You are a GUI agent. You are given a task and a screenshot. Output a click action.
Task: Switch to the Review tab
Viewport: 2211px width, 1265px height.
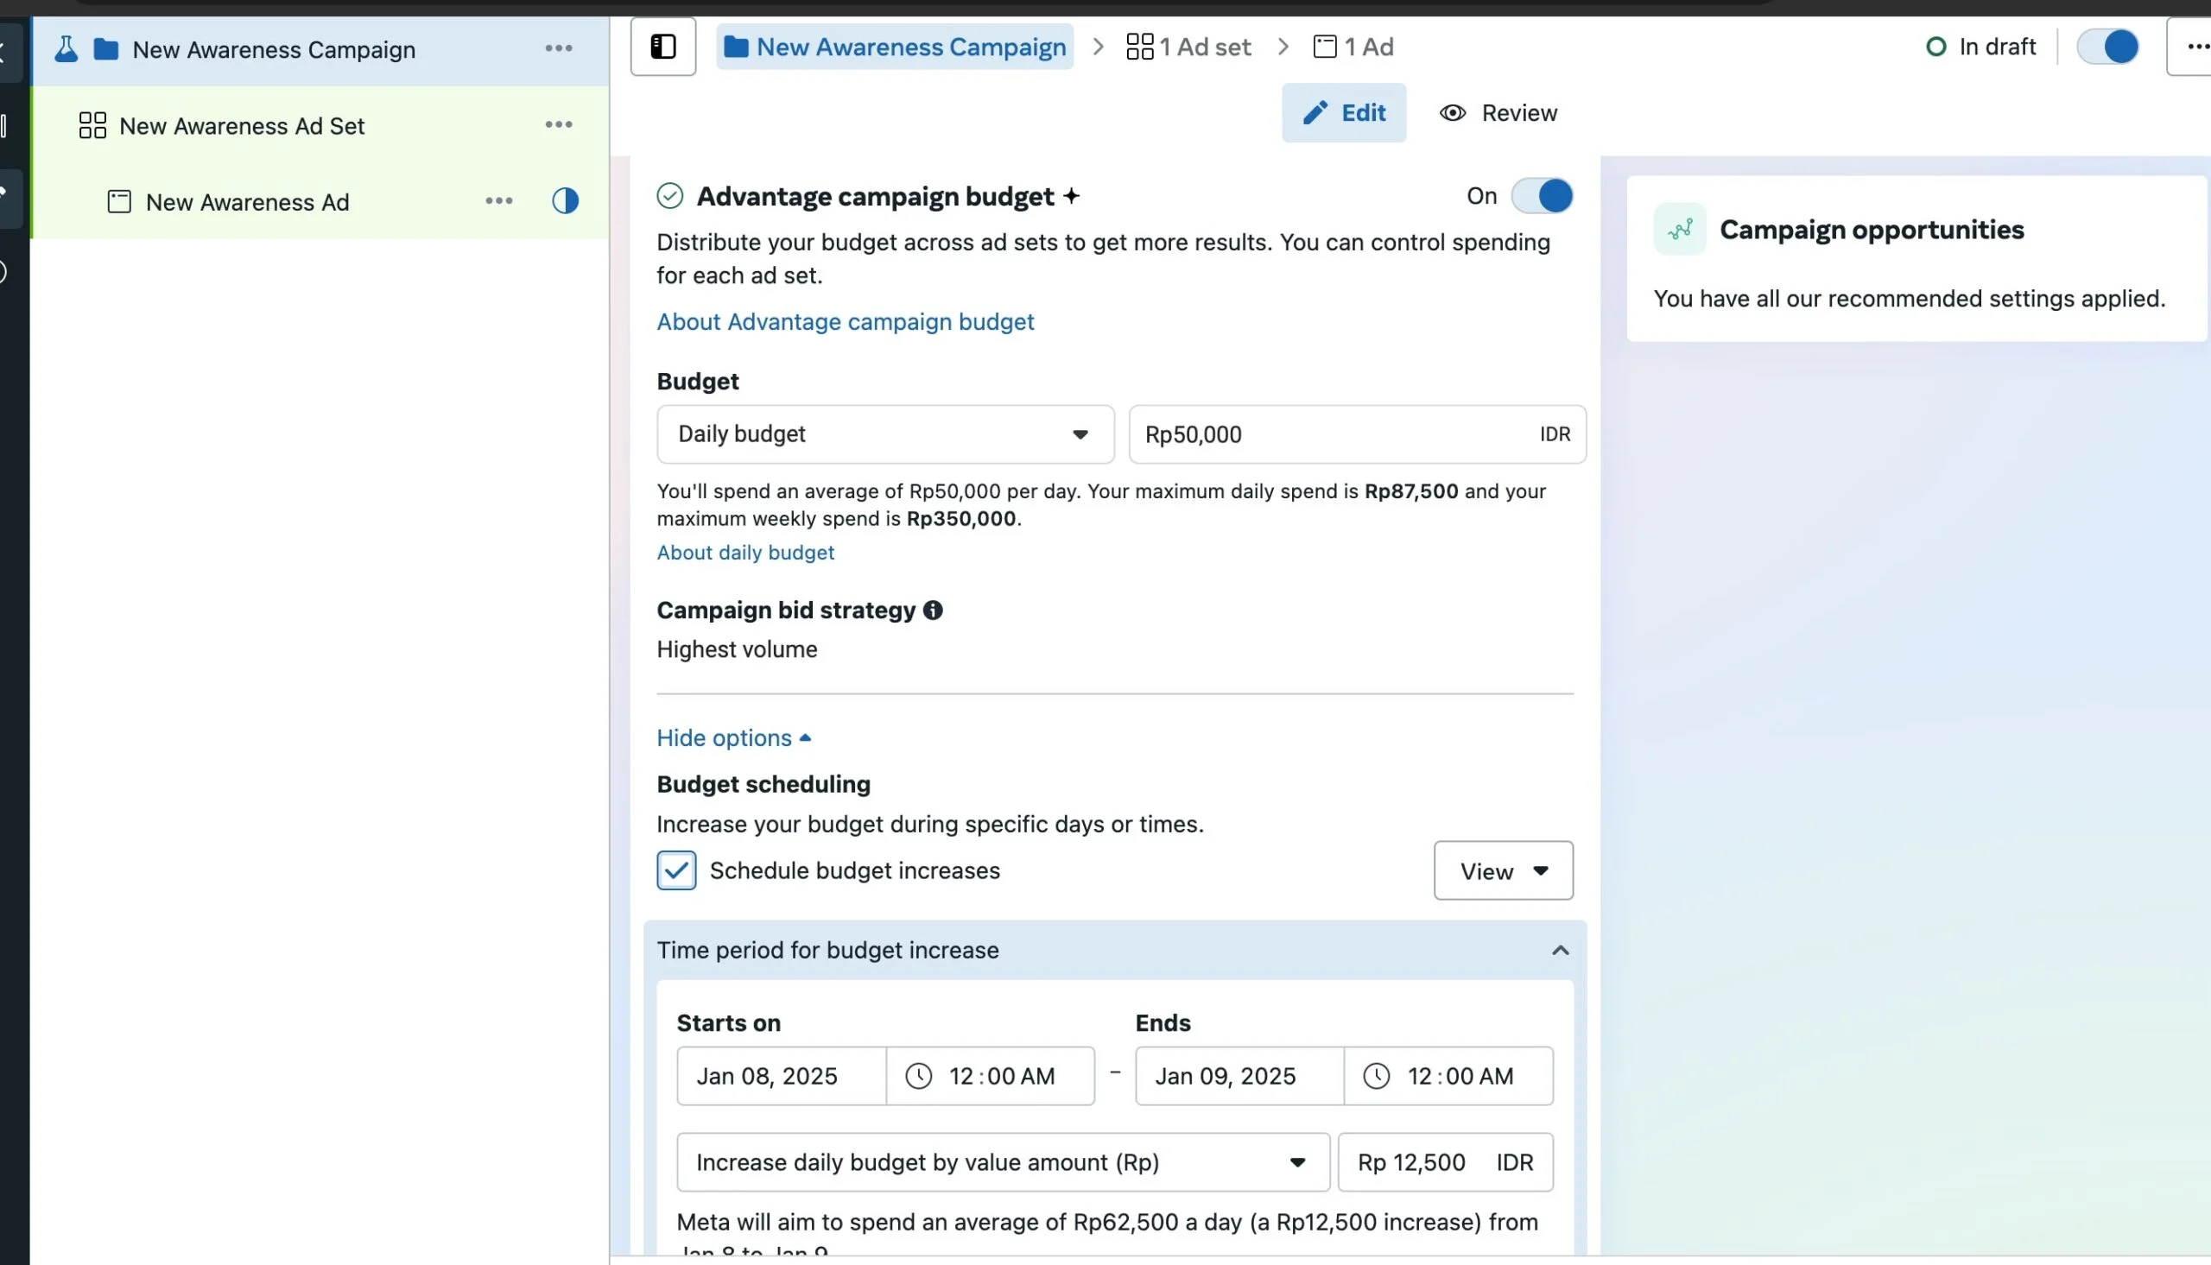click(1498, 113)
